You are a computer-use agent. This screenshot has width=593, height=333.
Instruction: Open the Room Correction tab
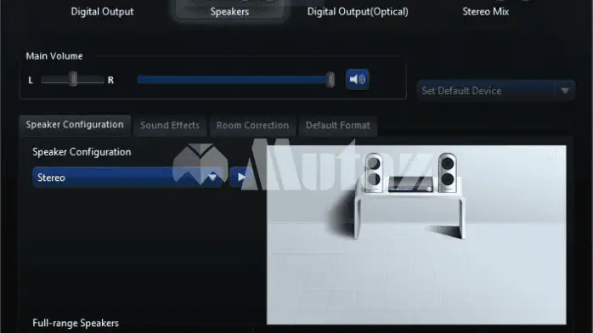click(252, 126)
